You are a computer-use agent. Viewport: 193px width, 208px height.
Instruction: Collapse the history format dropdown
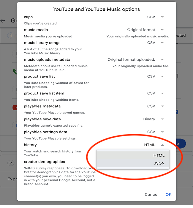(x=162, y=145)
